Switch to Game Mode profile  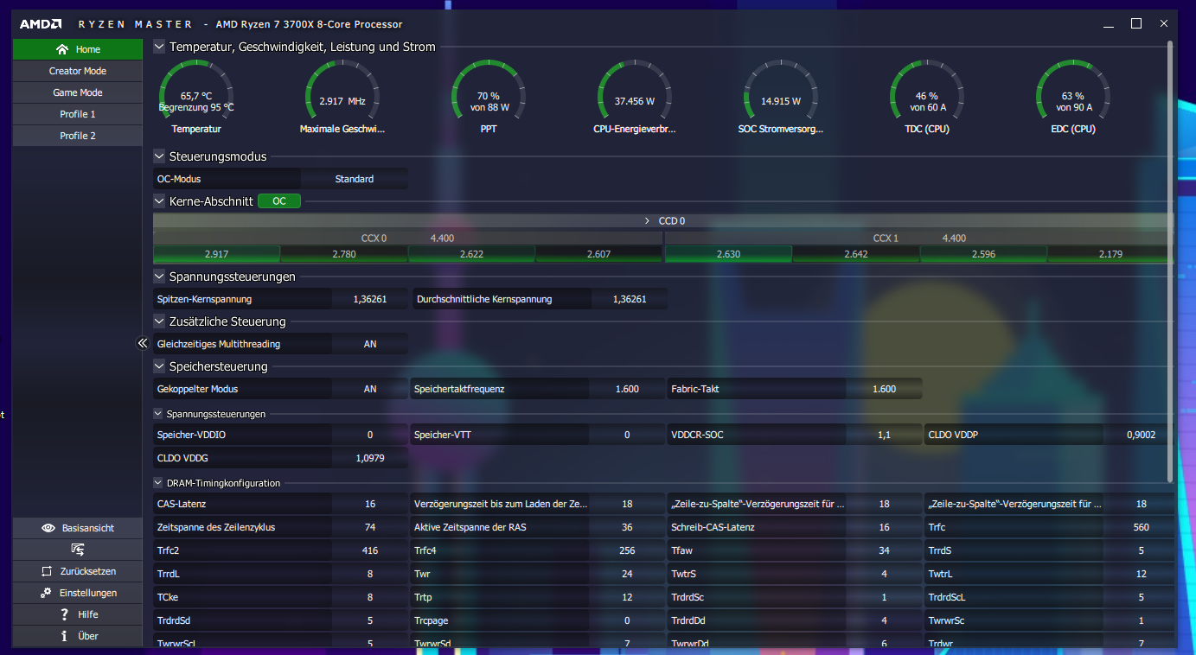coord(77,92)
